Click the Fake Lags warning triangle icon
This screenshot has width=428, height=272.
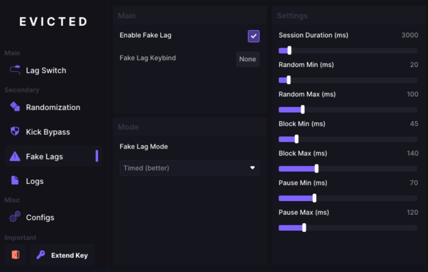15,156
